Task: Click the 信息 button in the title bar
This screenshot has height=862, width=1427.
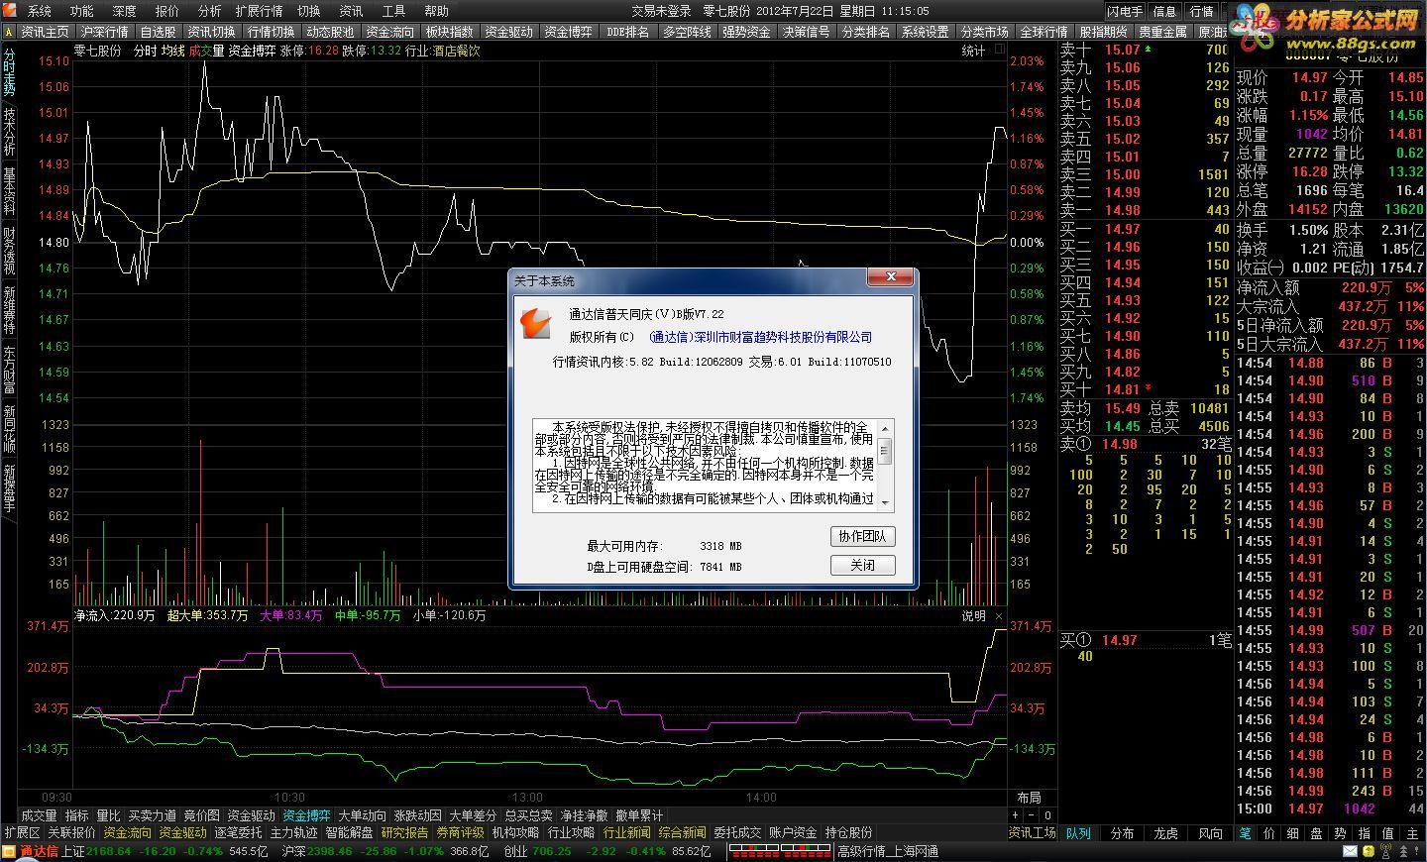Action: pos(1164,11)
